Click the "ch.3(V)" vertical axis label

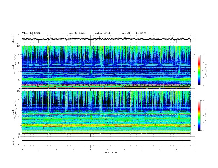[13, 141]
